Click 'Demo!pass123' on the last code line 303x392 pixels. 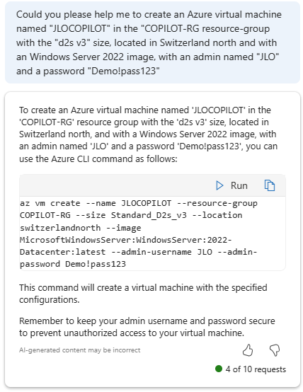[x=96, y=264]
